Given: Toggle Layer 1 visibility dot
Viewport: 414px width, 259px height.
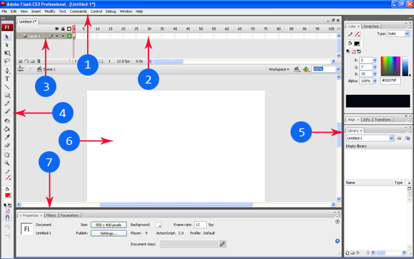Looking at the screenshot, I should point(57,36).
